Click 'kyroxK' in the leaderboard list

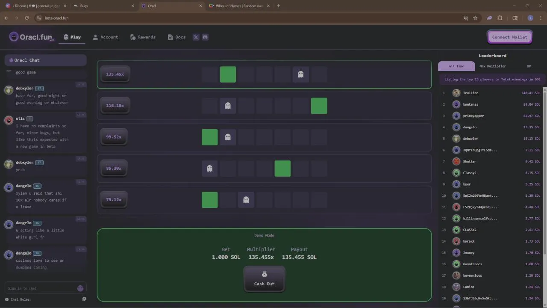coord(469,241)
